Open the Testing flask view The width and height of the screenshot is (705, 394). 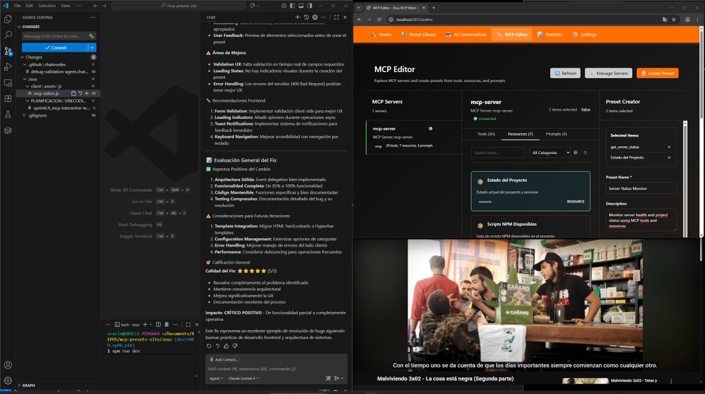pos(8,114)
